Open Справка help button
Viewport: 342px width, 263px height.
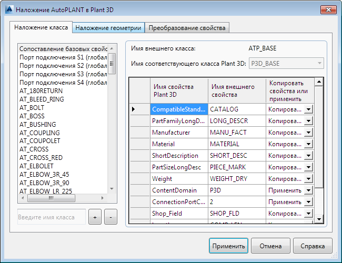313,246
